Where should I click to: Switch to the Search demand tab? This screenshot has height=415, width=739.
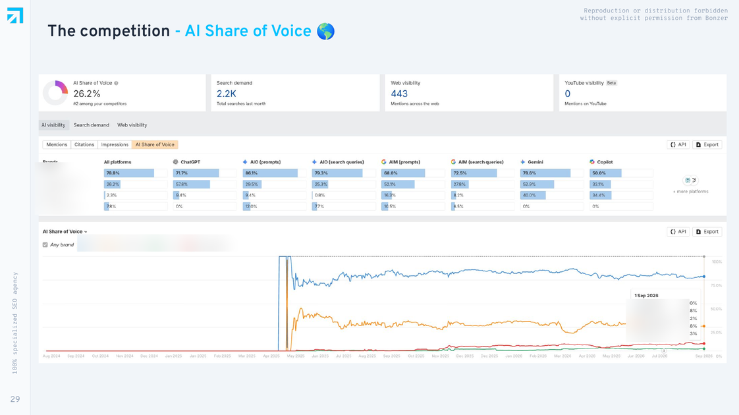pos(92,125)
